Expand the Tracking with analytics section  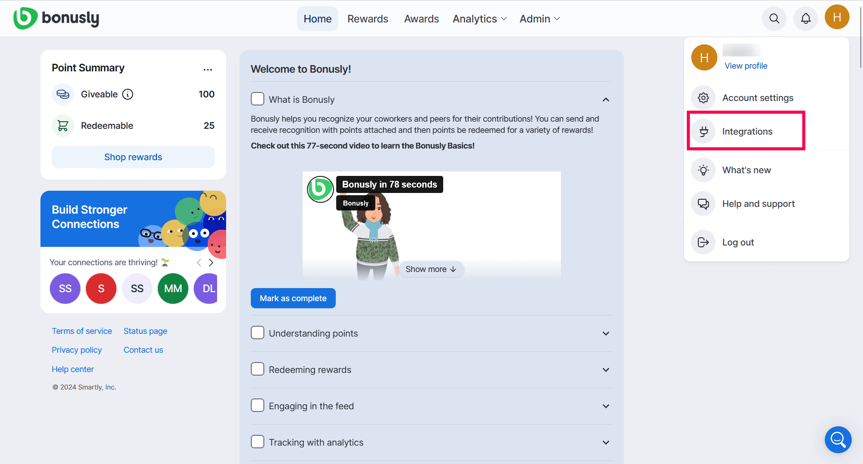pyautogui.click(x=606, y=442)
